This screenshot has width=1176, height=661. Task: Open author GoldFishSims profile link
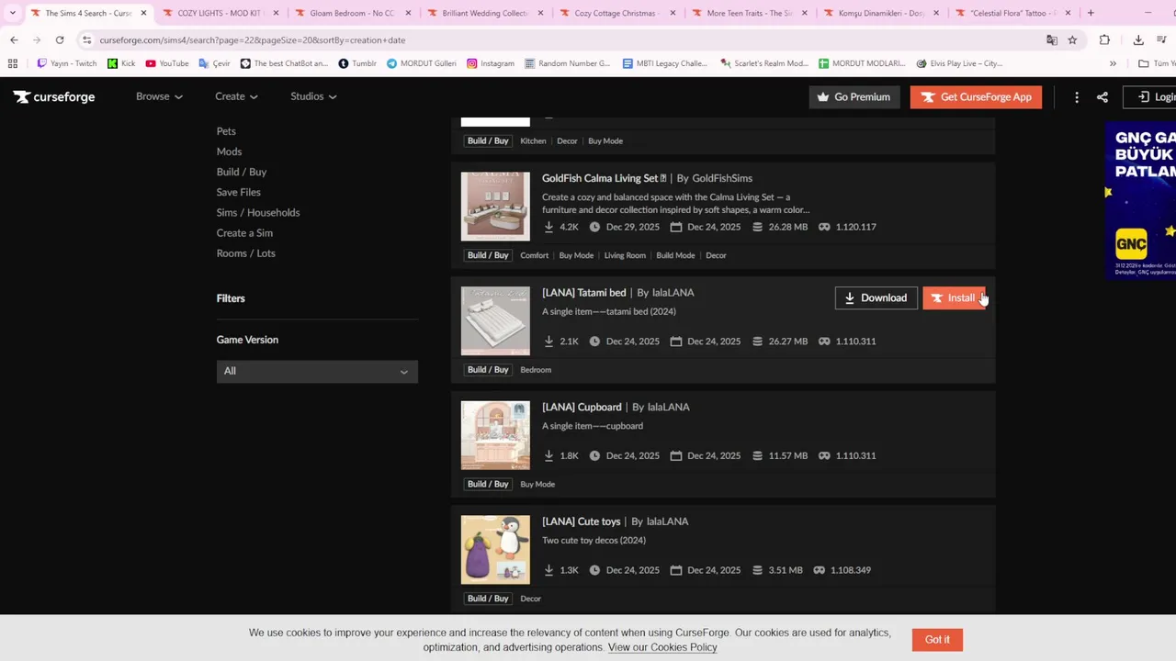pos(722,178)
